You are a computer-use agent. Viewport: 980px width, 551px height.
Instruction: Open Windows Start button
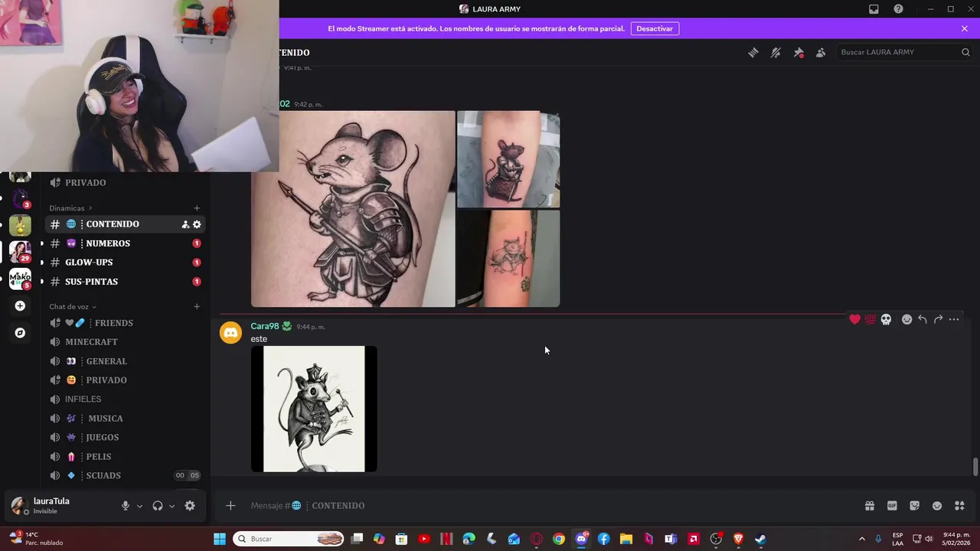(220, 539)
